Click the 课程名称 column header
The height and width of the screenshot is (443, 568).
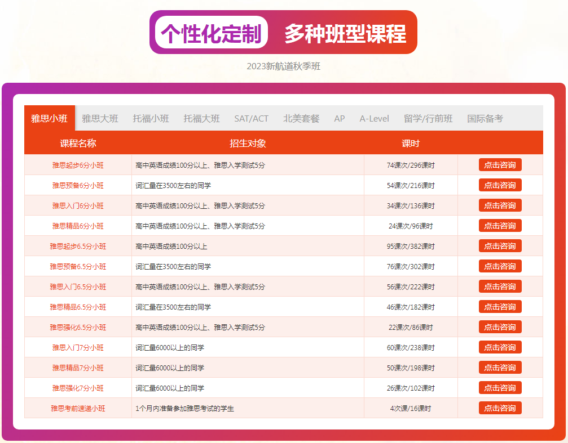click(x=78, y=143)
